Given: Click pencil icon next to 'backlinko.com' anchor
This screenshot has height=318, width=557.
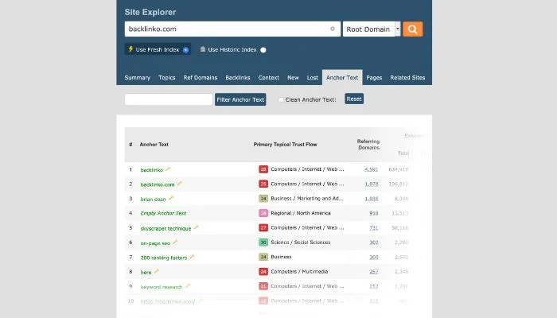Looking at the screenshot, I should (x=179, y=184).
